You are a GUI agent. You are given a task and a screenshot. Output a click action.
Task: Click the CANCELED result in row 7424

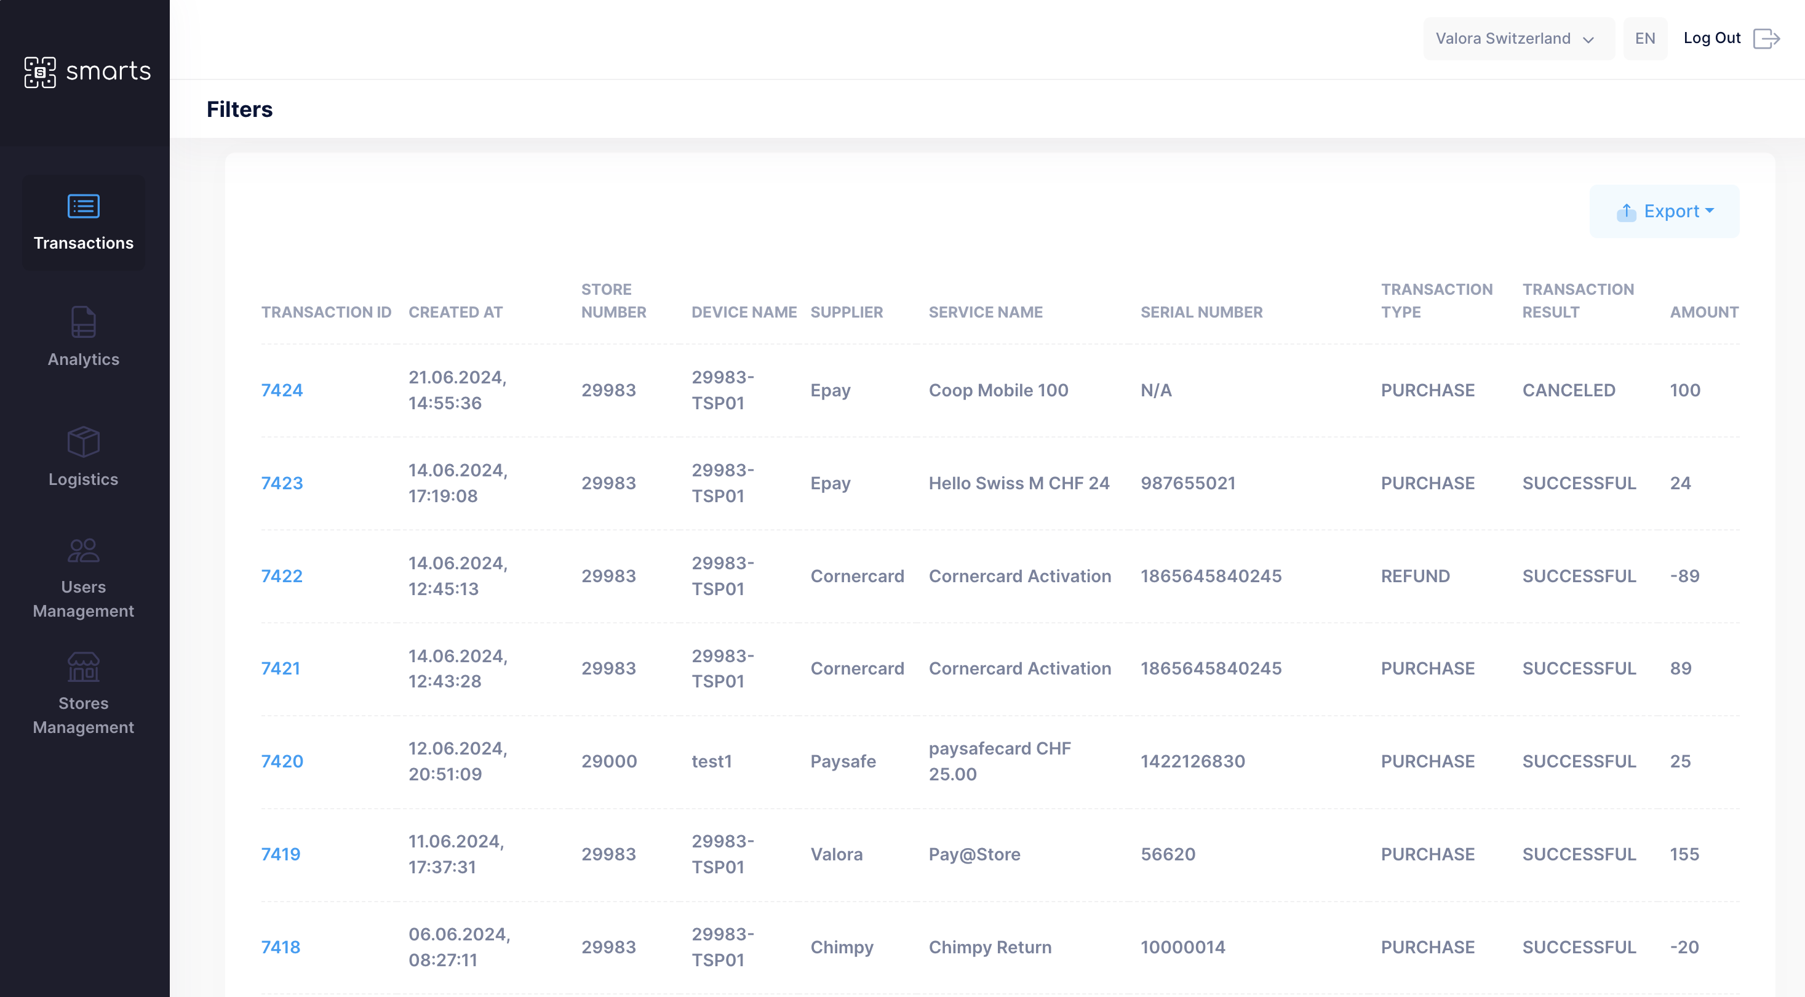[1568, 390]
